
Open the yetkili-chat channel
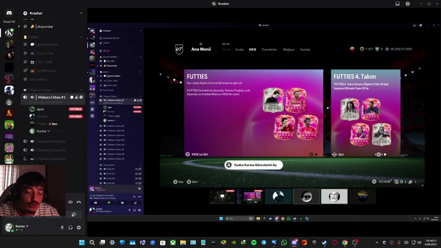pyautogui.click(x=53, y=71)
